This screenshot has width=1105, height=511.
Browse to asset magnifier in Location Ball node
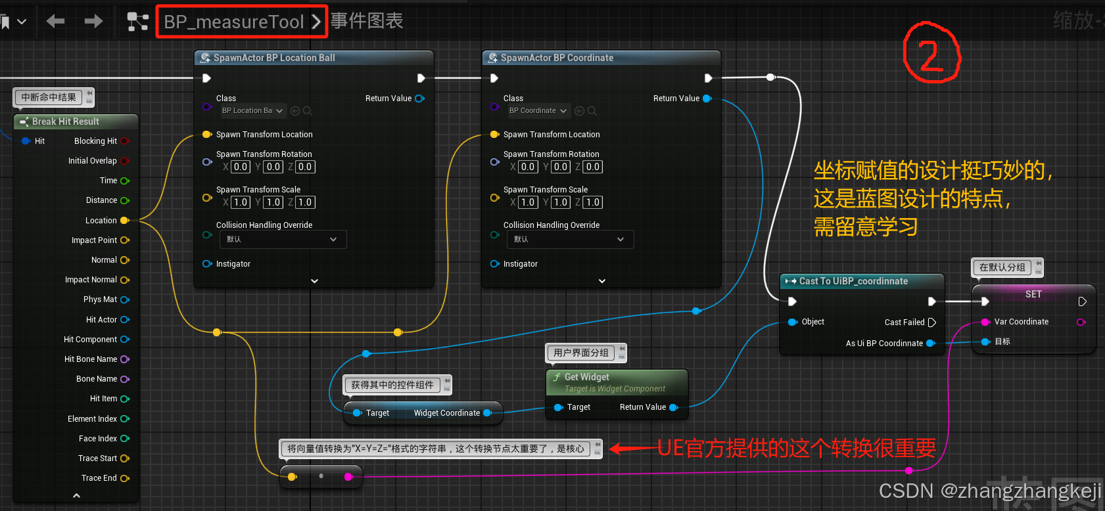308,111
